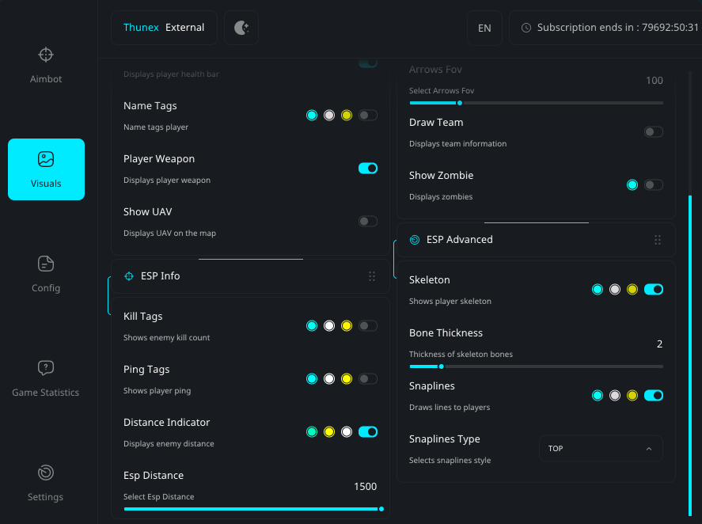Click the clock icon beside Subscription ends

click(x=526, y=28)
